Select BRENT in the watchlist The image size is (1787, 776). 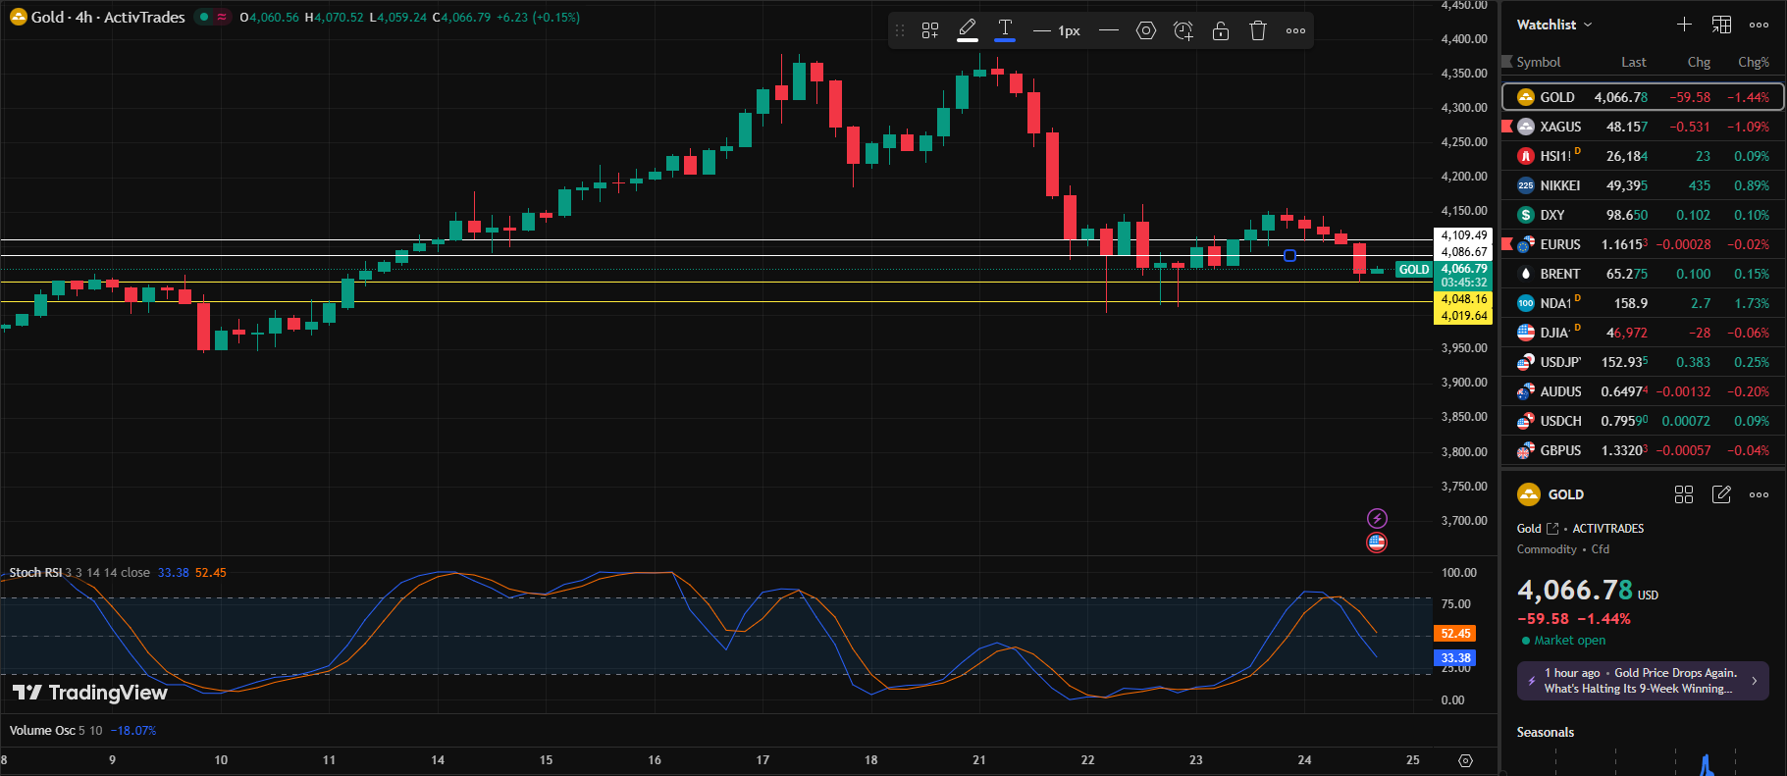pos(1559,274)
